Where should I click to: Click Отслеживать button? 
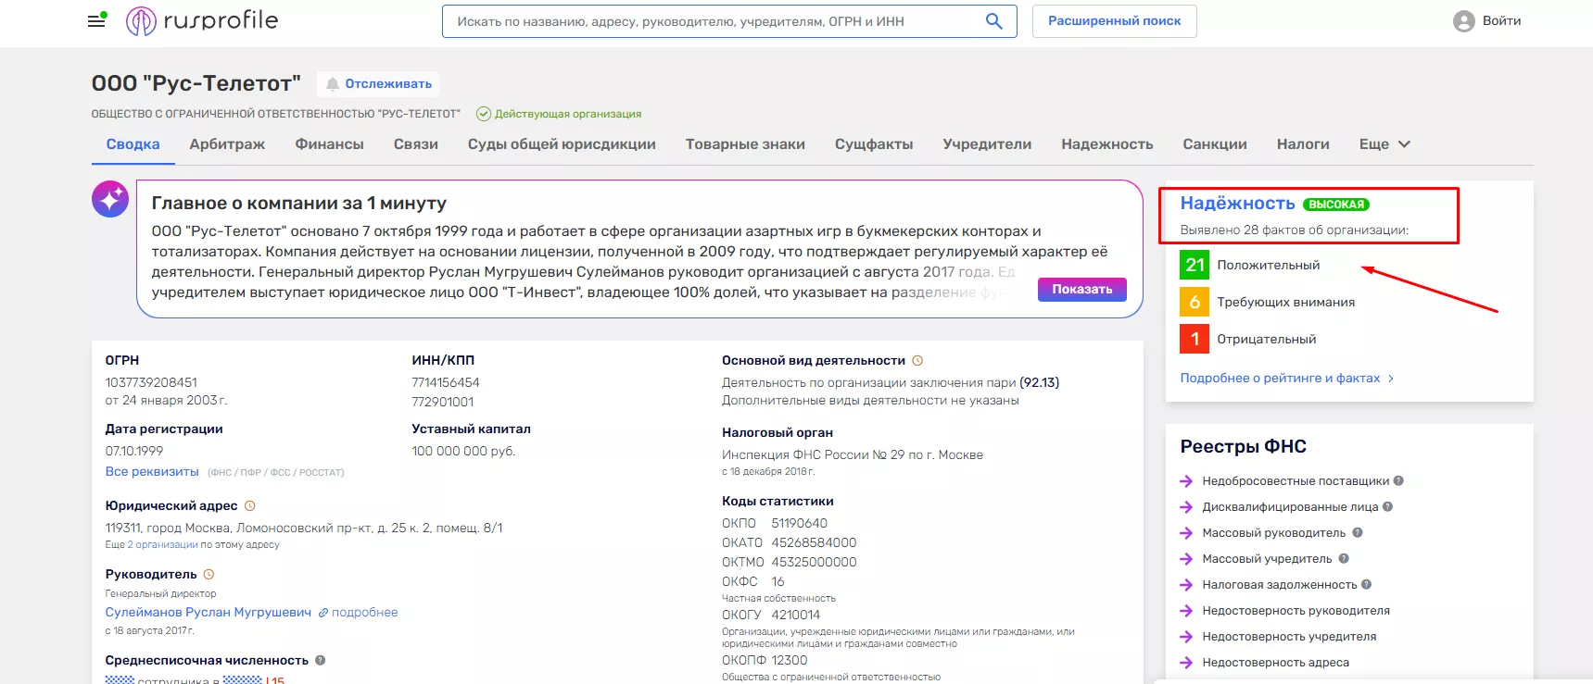[378, 84]
